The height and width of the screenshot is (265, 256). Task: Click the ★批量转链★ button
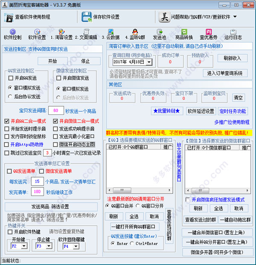click(166, 111)
